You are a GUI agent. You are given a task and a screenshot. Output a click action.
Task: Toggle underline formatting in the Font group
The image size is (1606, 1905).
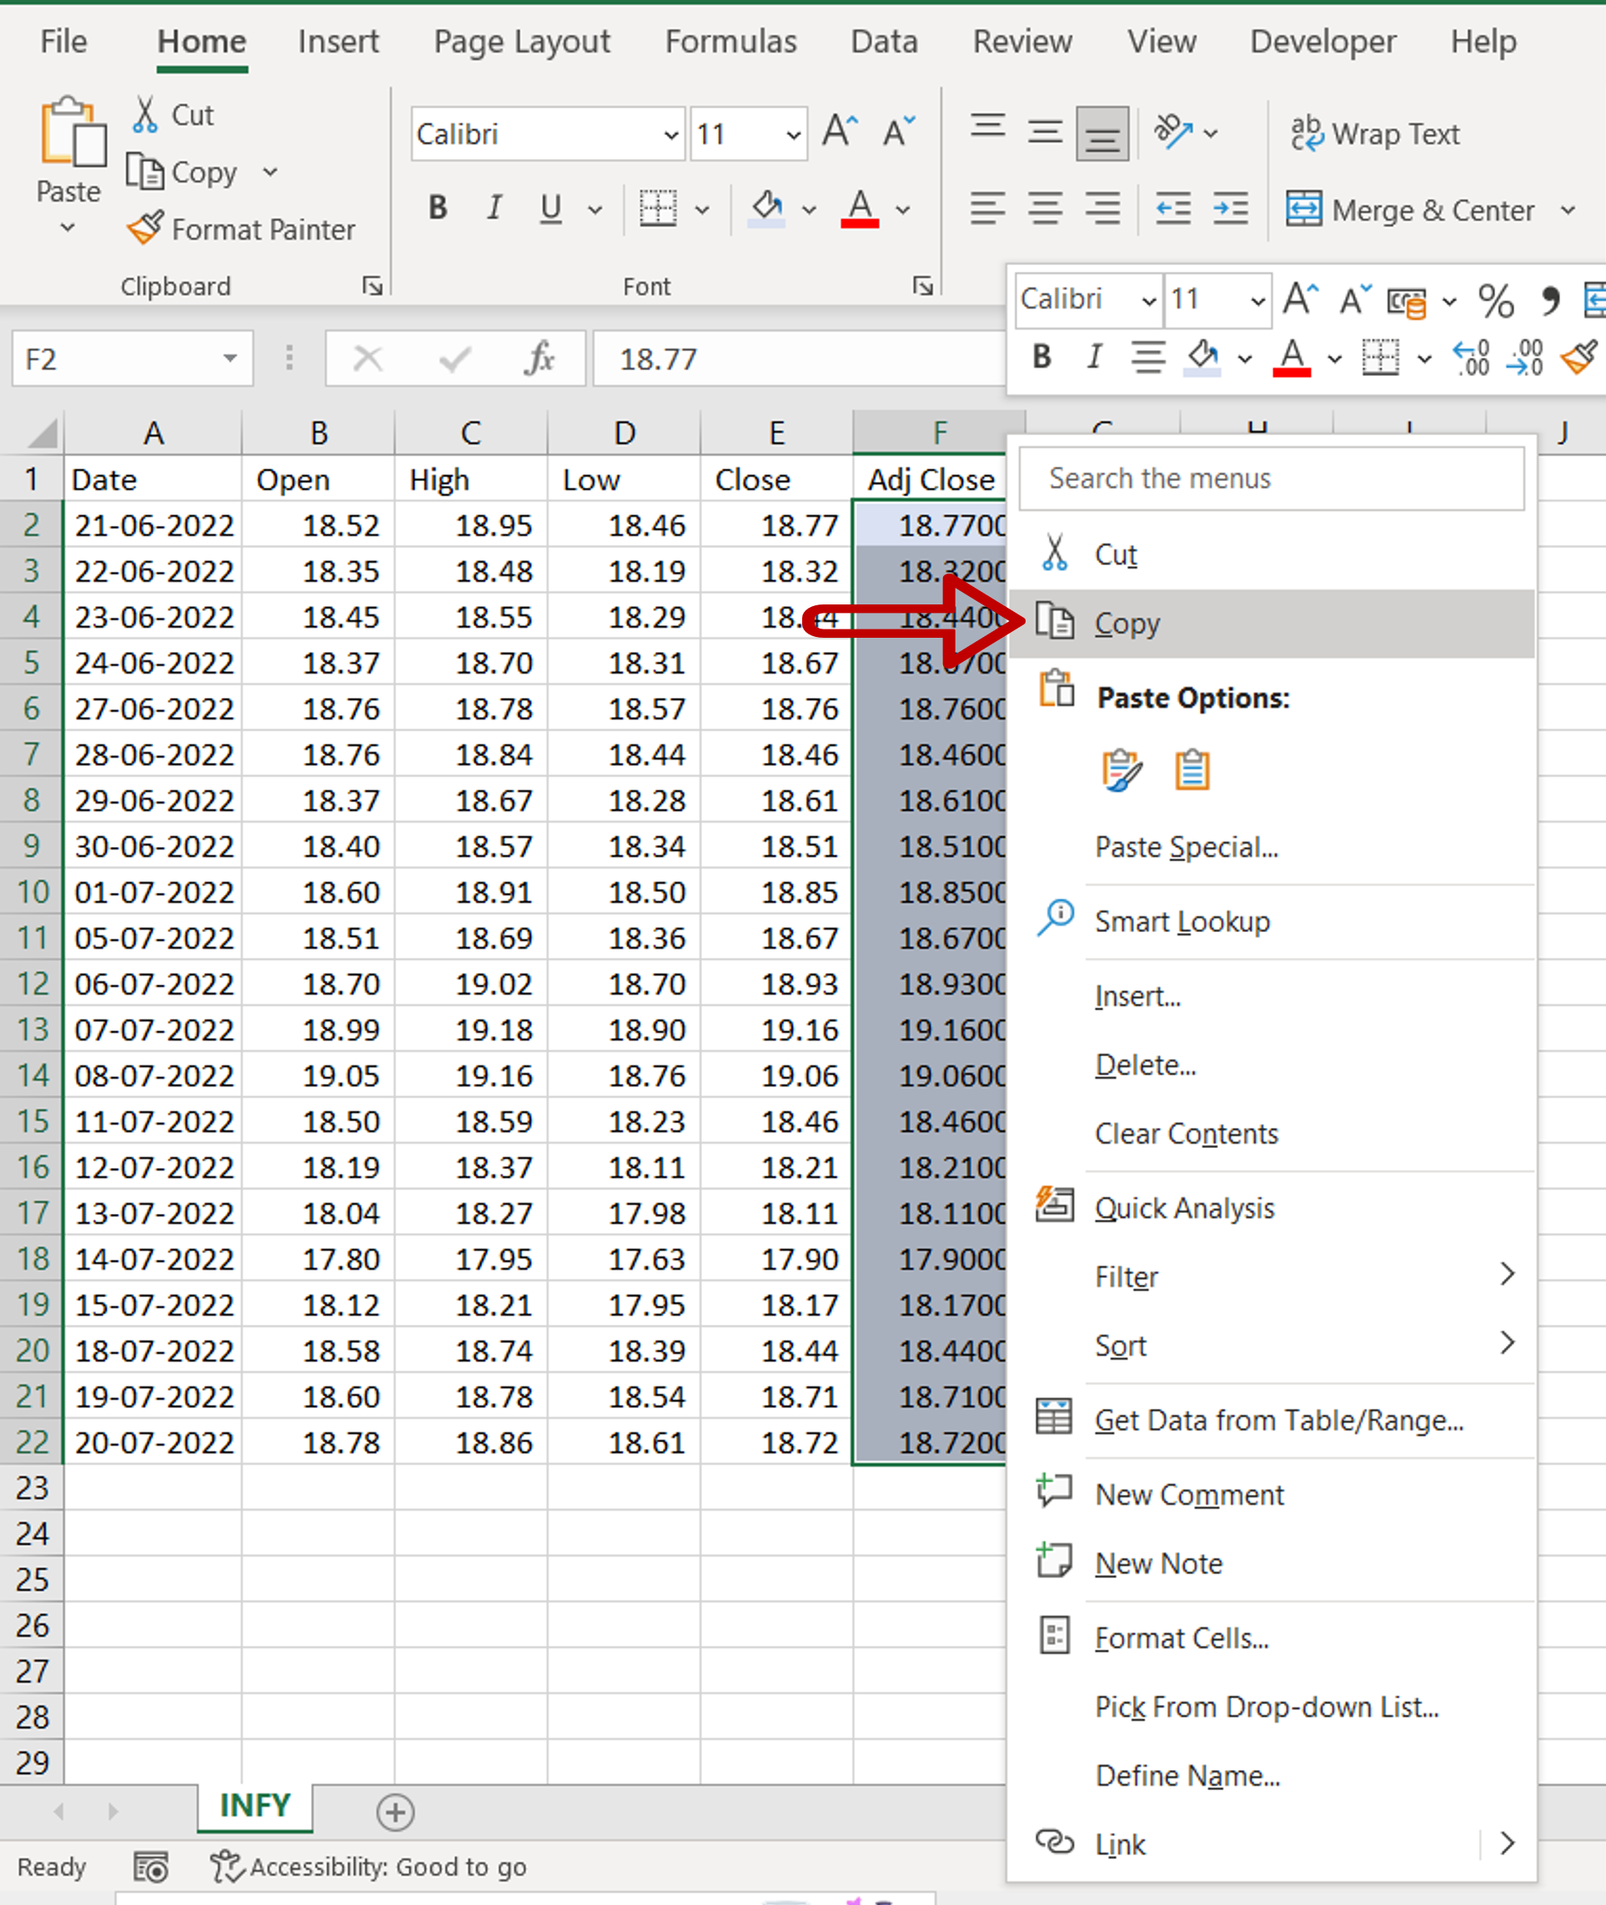[551, 208]
